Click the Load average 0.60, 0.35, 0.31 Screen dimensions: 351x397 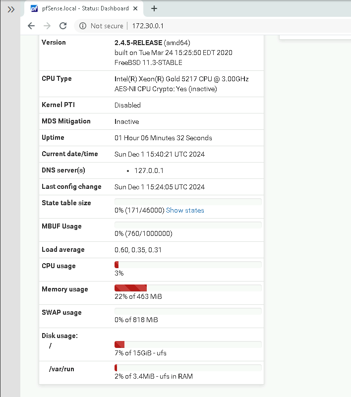[138, 250]
